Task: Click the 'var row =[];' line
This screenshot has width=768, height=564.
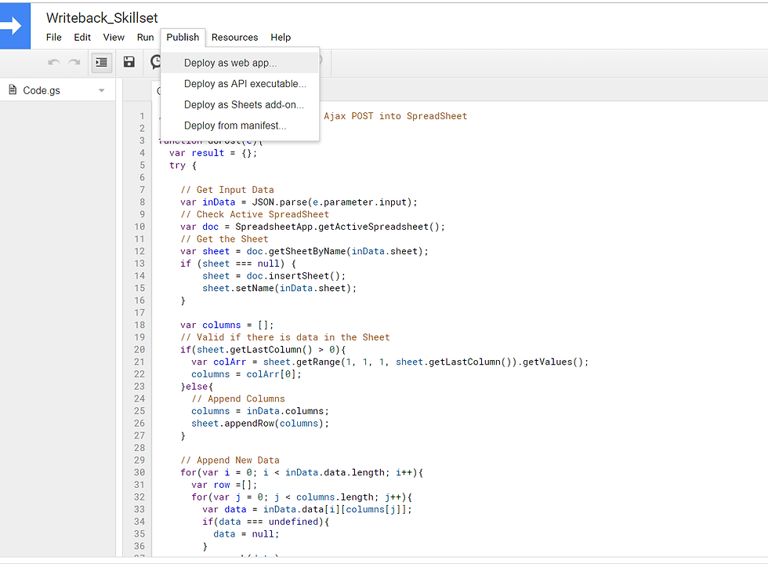Action: pos(224,485)
